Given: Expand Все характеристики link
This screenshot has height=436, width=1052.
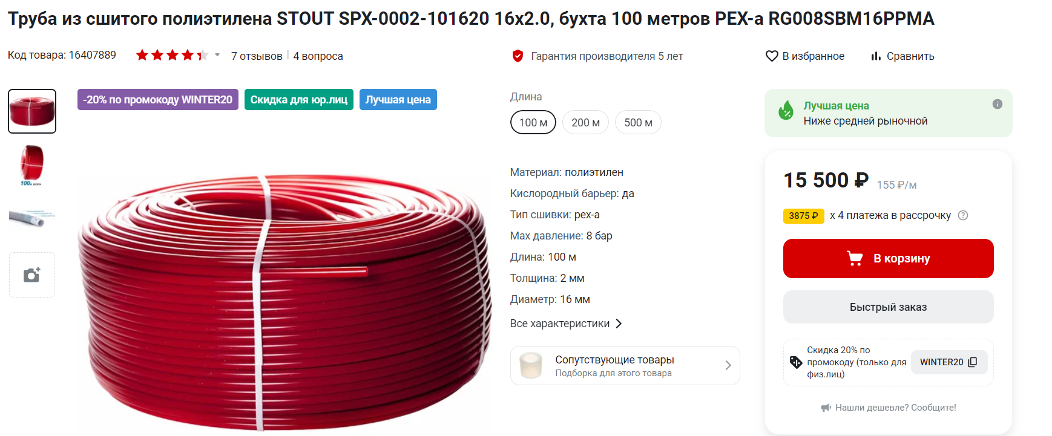Looking at the screenshot, I should tap(566, 324).
